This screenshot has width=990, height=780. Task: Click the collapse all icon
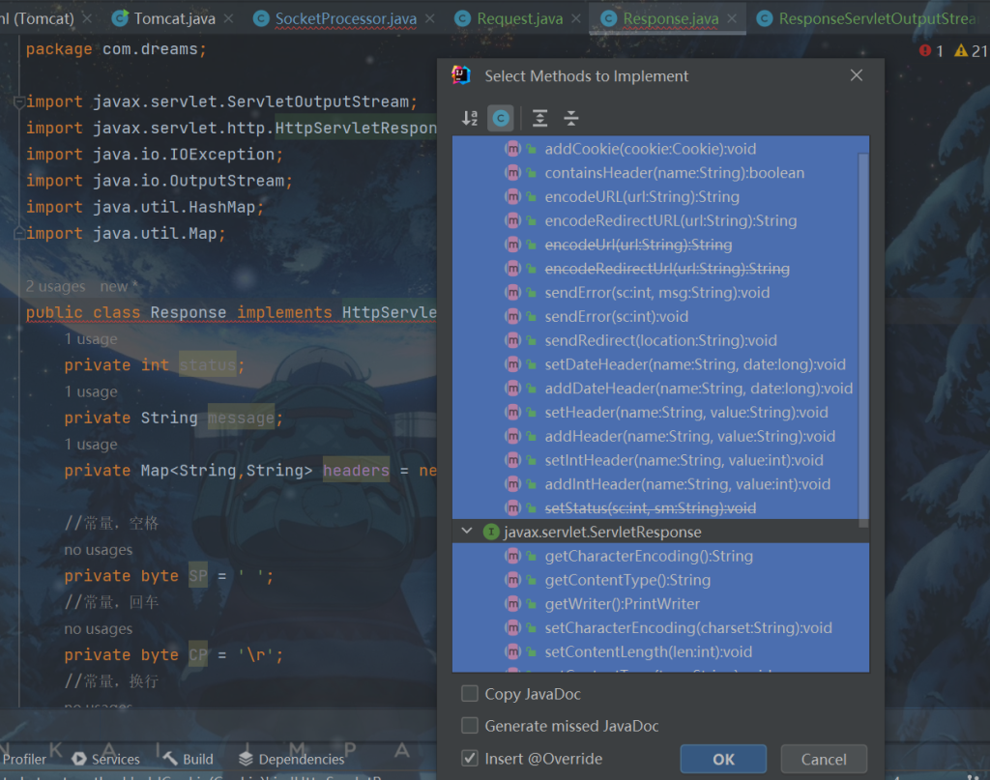coord(571,118)
